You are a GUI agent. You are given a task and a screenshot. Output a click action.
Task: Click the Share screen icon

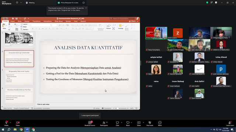(139, 124)
